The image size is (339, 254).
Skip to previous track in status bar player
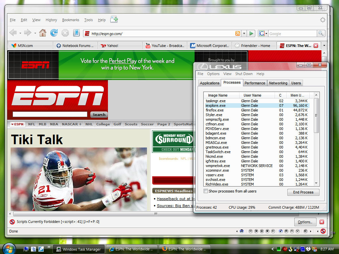(250, 231)
